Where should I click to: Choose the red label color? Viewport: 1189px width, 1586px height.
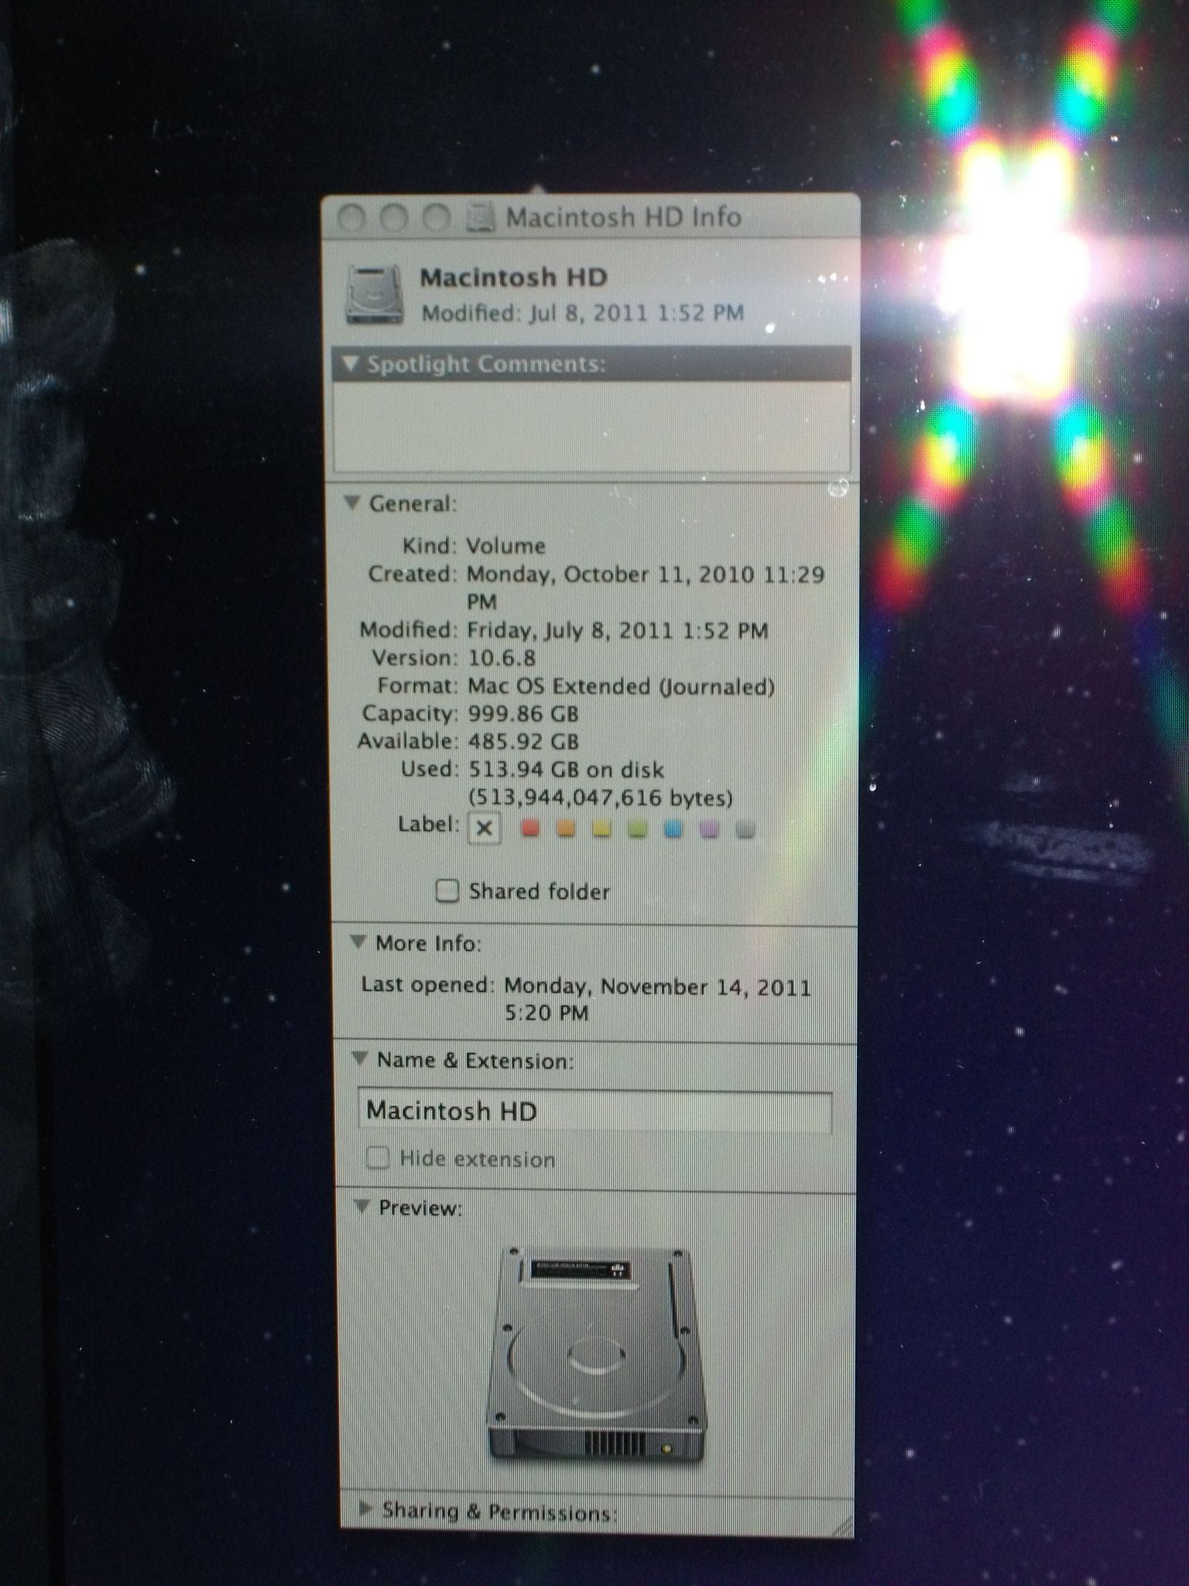[530, 829]
